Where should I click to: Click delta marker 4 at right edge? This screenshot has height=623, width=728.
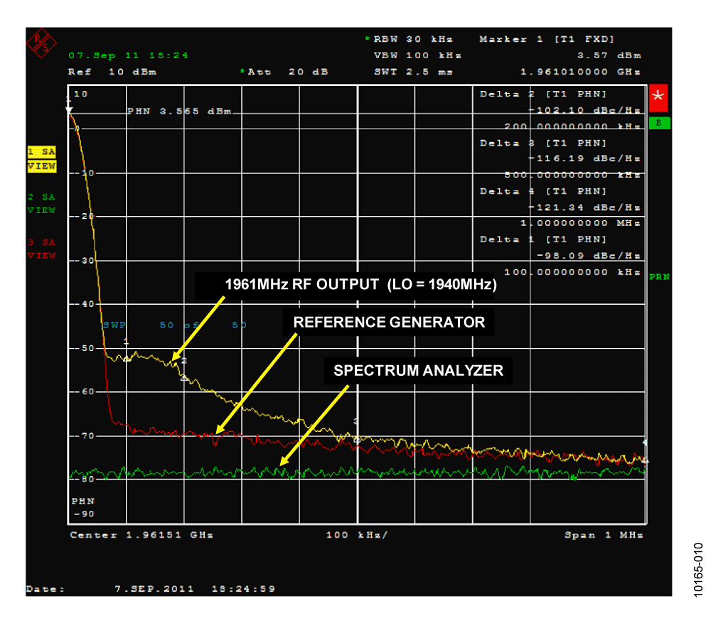pyautogui.click(x=644, y=460)
